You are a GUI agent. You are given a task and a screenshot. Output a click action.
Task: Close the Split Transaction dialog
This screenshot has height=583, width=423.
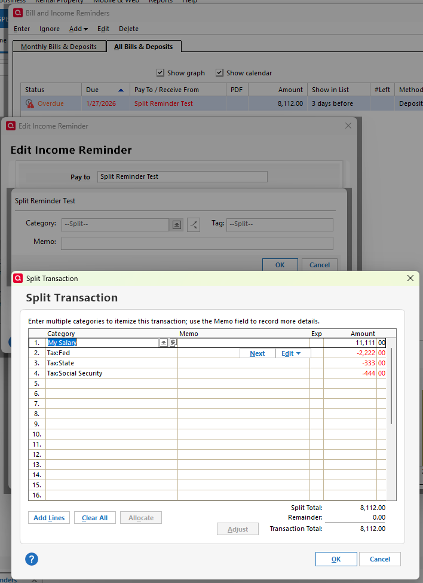(410, 278)
